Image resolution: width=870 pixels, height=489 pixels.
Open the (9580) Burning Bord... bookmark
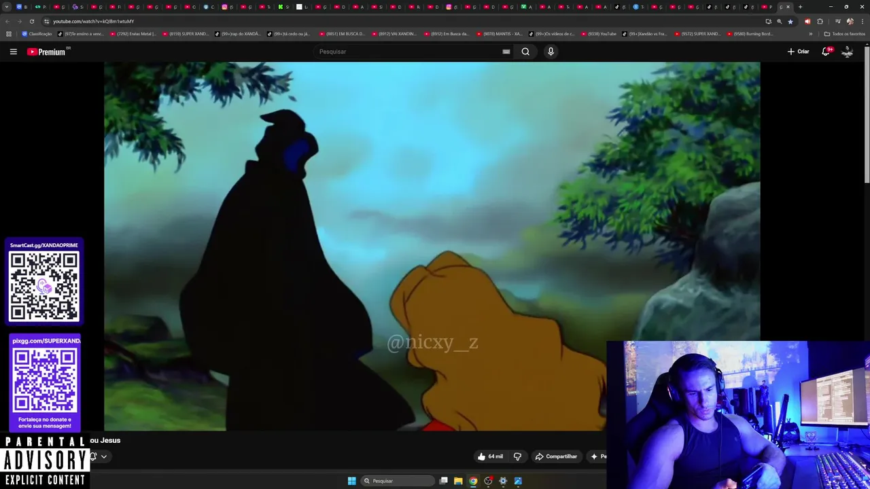(x=750, y=34)
